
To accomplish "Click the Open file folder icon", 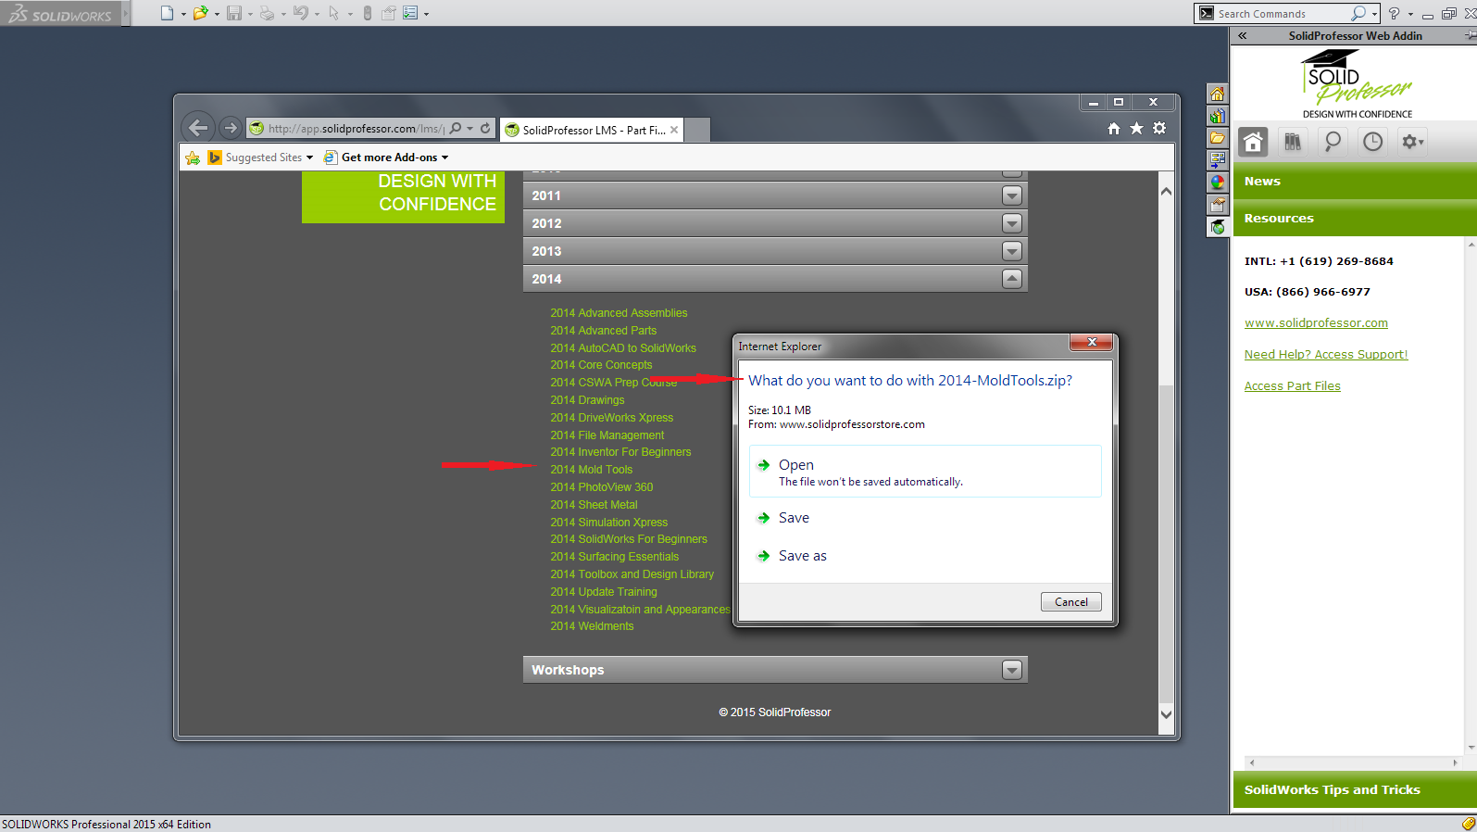I will coord(200,13).
